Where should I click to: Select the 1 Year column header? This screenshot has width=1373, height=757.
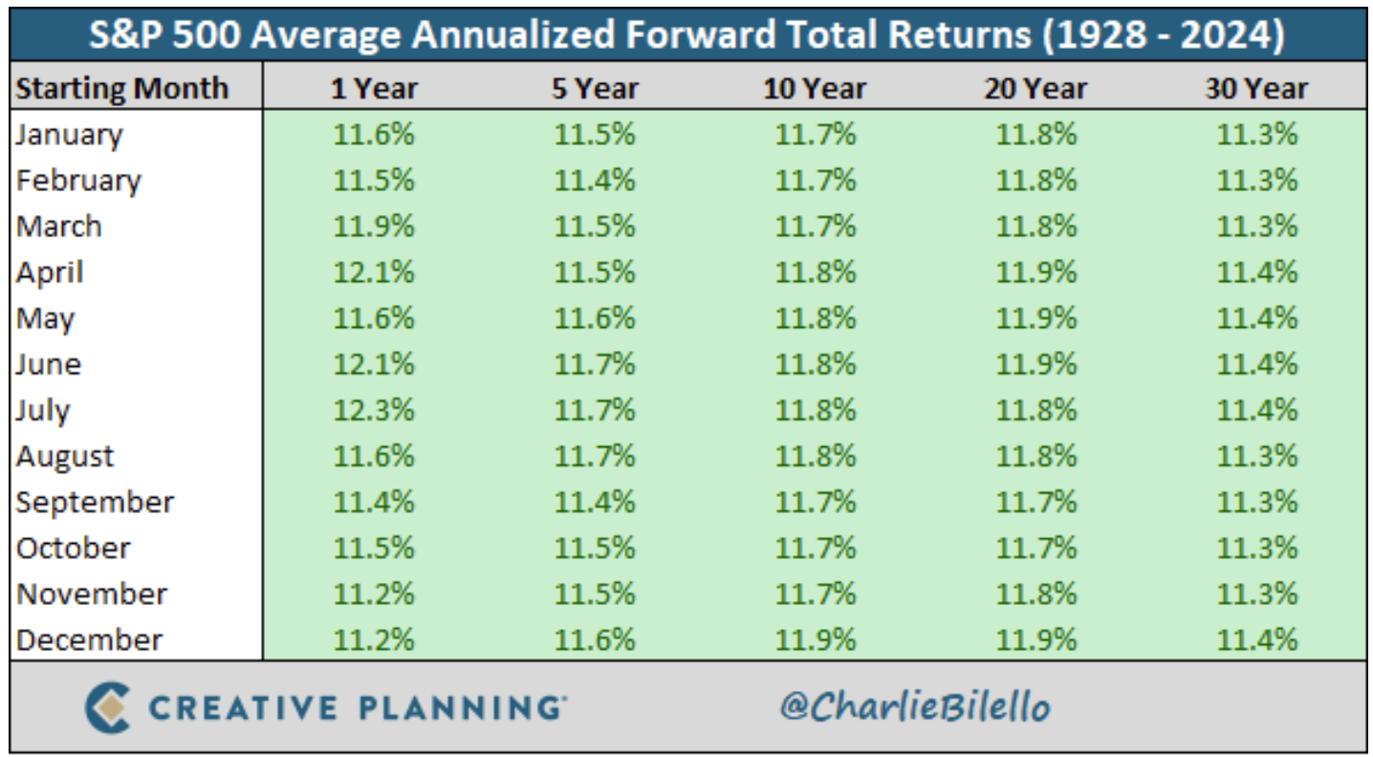(374, 89)
